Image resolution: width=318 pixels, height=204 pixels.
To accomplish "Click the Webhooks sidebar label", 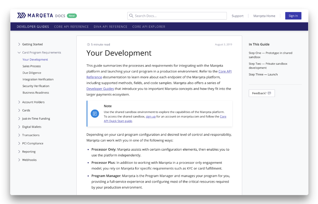I will tap(30, 160).
